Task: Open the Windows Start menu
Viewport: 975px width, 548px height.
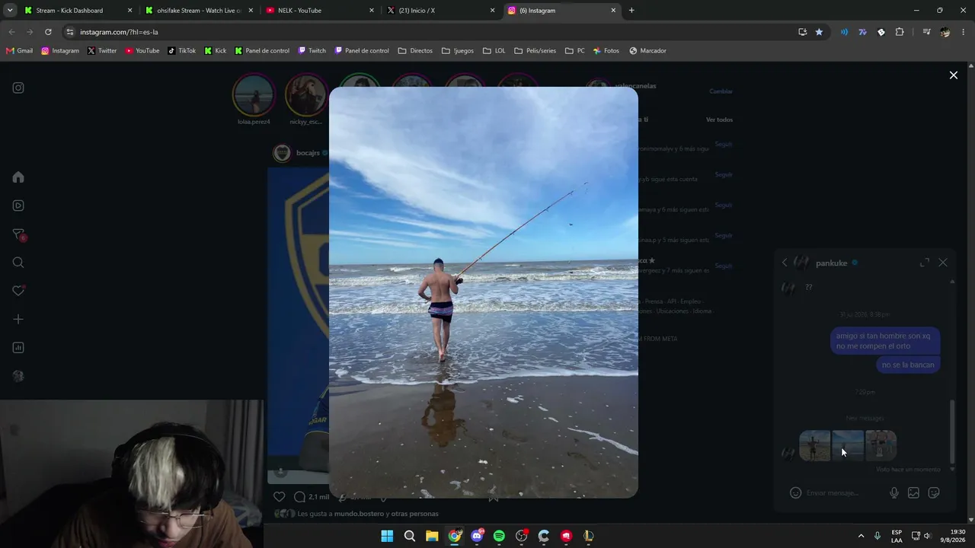Action: pos(387,536)
